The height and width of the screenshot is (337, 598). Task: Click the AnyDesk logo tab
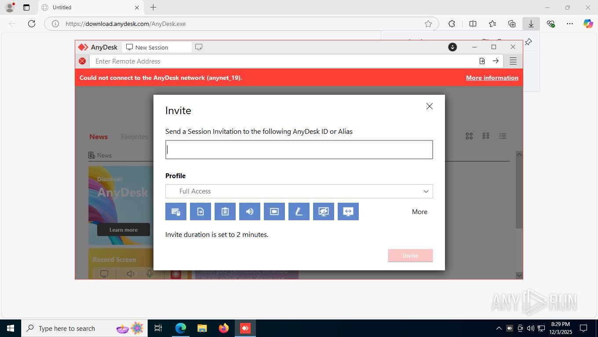point(98,47)
